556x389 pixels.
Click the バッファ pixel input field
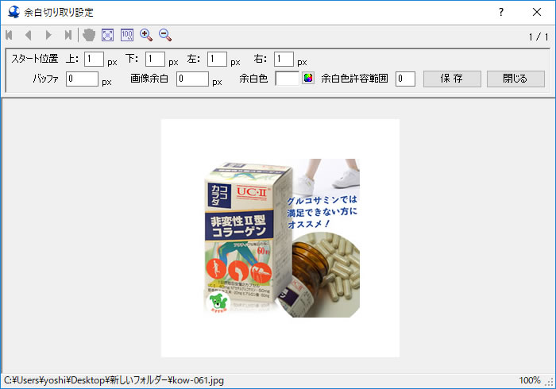point(82,79)
